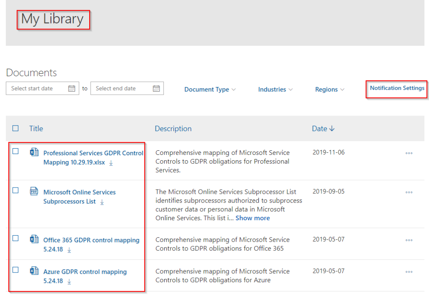Open Azure GDPR control mapping document
Viewport: 429px width, 301px height.
pos(85,276)
